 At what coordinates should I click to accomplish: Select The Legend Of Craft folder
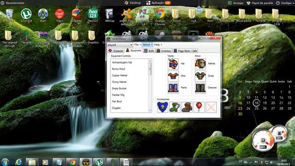coord(9,39)
